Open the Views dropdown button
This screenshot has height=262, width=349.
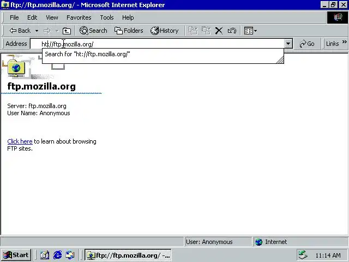pyautogui.click(x=250, y=31)
